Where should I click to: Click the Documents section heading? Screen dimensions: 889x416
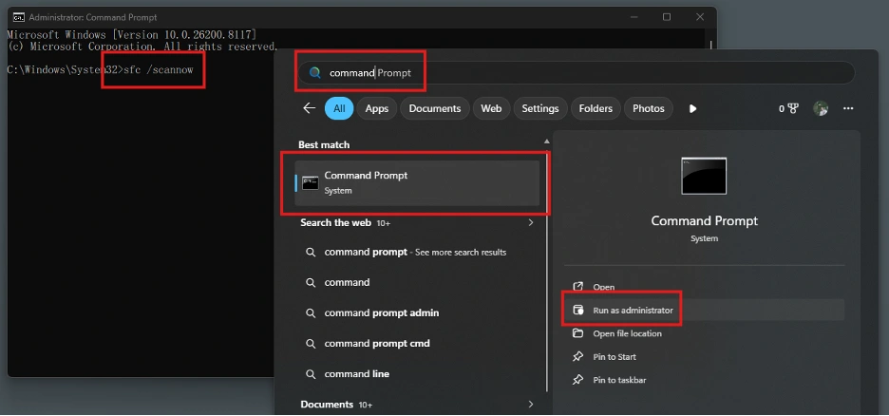tap(327, 405)
